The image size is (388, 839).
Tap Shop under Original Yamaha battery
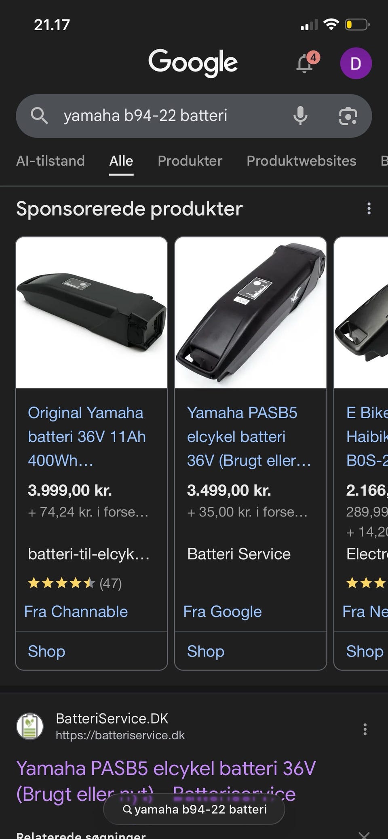click(x=46, y=651)
